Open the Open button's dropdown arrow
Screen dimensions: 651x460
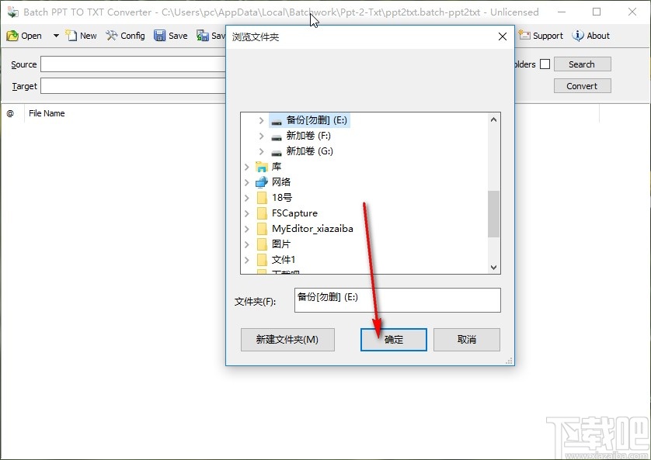55,35
